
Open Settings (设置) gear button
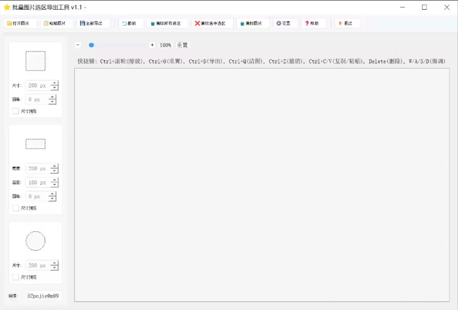tap(284, 23)
